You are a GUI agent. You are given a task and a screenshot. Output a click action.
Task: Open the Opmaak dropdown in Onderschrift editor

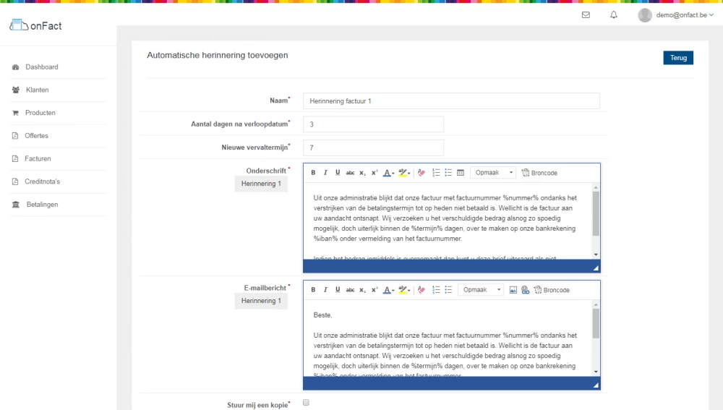pyautogui.click(x=493, y=173)
